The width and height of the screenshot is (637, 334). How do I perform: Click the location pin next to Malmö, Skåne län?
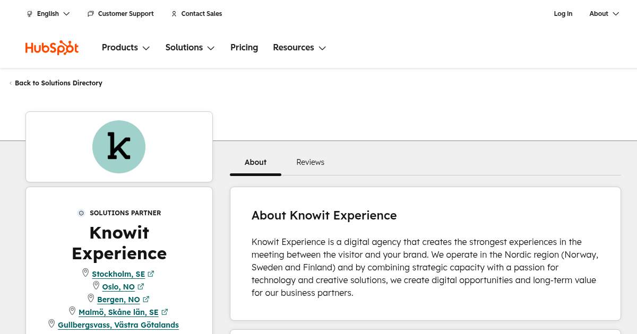pos(72,311)
